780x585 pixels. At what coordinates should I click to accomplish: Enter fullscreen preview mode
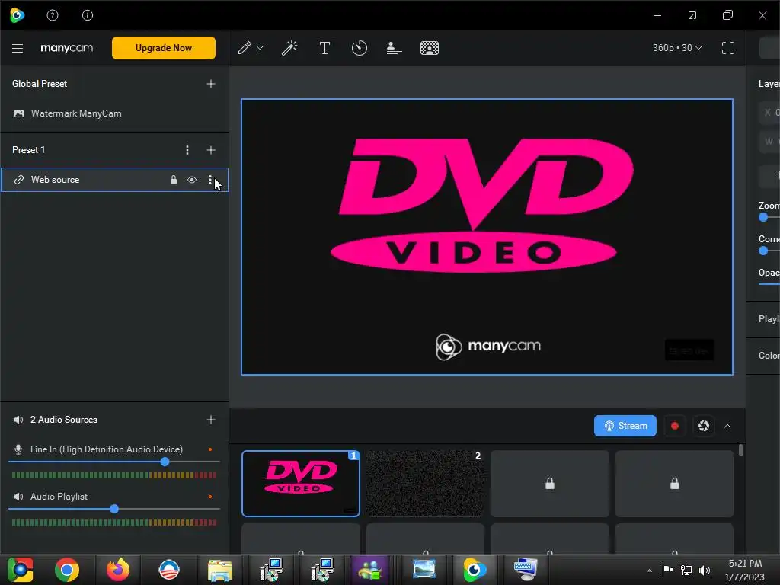click(727, 48)
